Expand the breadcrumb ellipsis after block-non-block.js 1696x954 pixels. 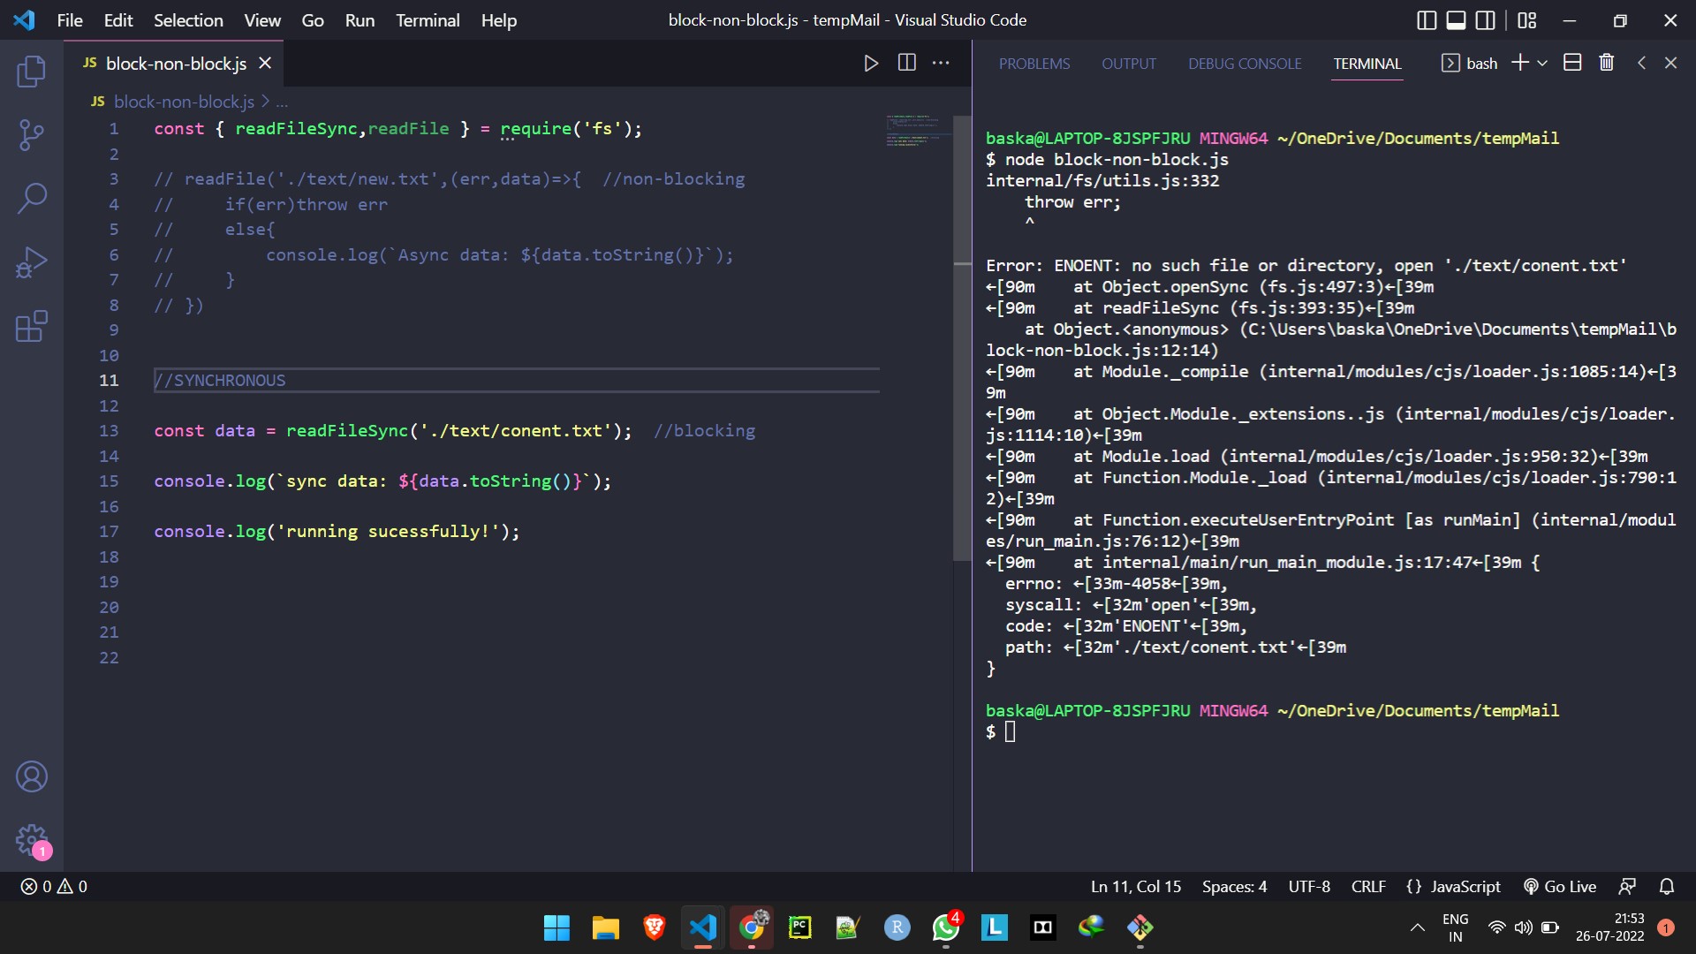click(279, 102)
